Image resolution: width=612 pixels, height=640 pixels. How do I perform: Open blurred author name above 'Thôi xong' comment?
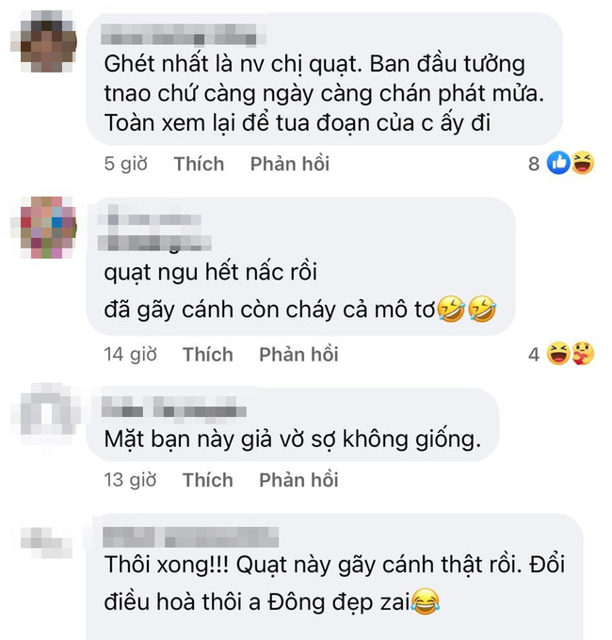[191, 537]
